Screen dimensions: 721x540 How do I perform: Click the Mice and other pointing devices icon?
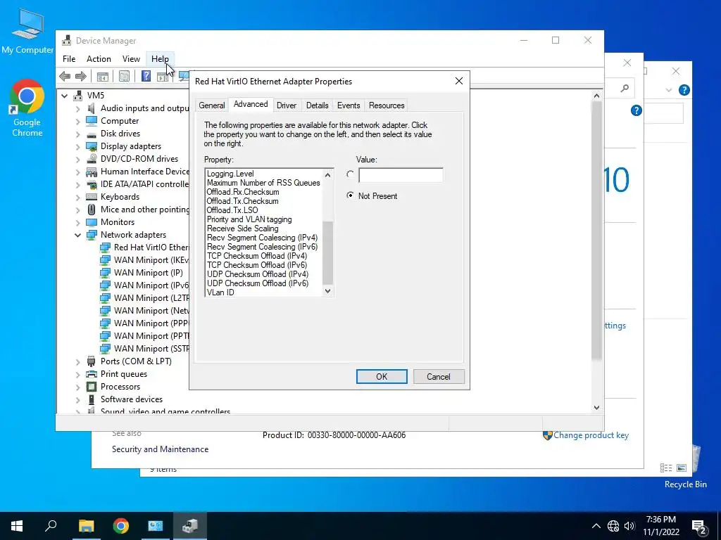(x=92, y=210)
